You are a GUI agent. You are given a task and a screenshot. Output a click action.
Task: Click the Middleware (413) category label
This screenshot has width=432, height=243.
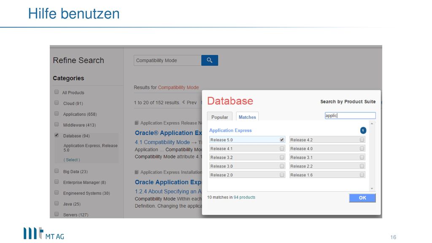point(79,125)
